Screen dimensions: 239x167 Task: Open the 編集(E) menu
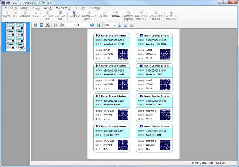[x=24, y=8]
